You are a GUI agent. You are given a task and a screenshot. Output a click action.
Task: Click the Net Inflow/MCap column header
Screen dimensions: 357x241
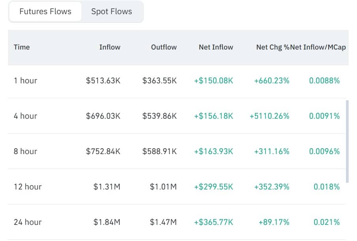click(318, 47)
